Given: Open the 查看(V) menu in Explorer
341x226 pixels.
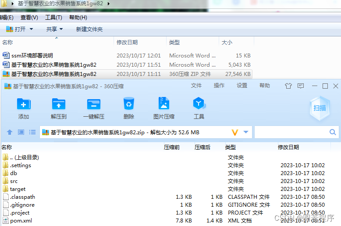Looking at the screenshot, I should click(x=29, y=18).
